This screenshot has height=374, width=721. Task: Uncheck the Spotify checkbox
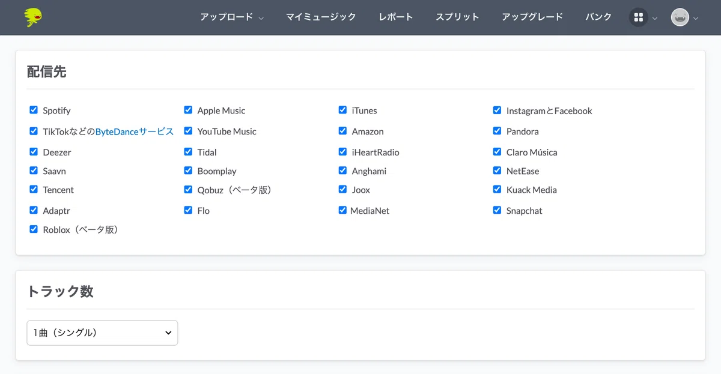pos(34,110)
